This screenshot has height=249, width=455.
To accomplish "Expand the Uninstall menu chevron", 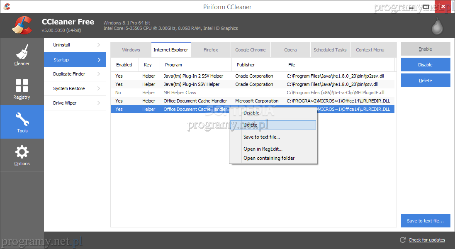I will pos(99,45).
